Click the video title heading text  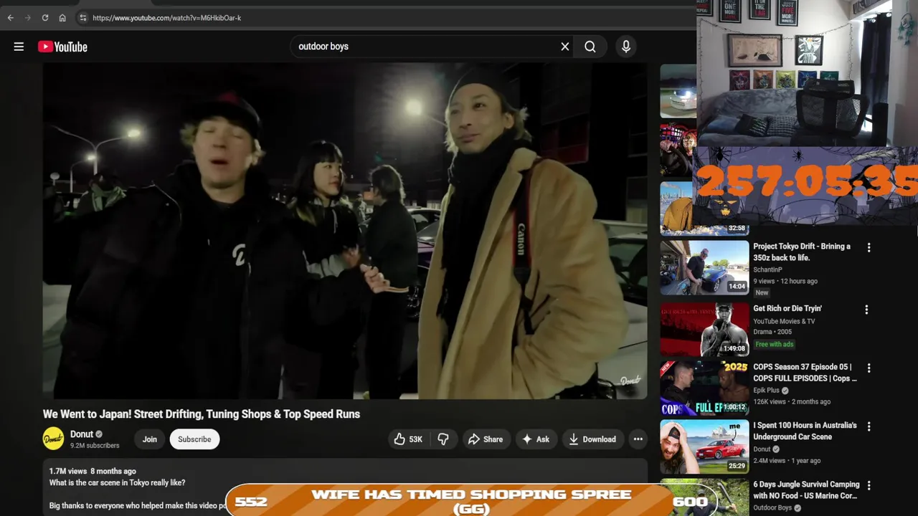click(x=202, y=414)
